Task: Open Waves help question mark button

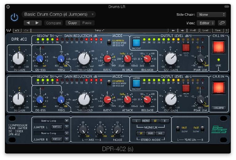Action: [x=226, y=31]
